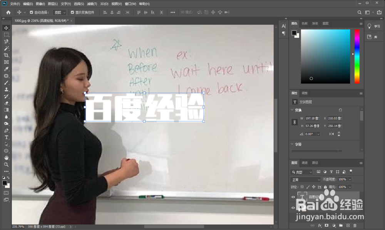The image size is (385, 230).
Task: Open the 滤镜(T) menu
Action: (x=92, y=4)
